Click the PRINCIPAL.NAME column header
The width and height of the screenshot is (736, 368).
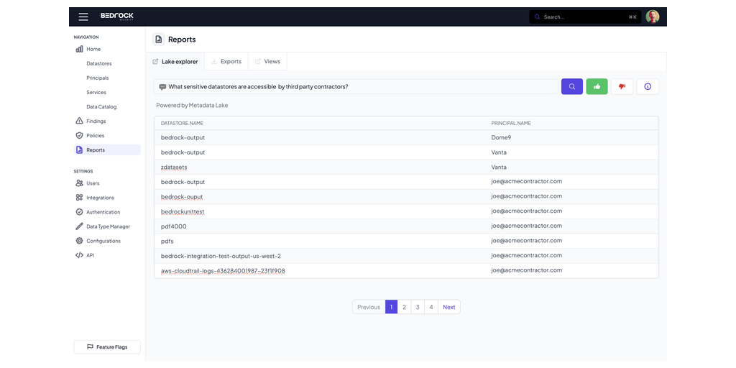[x=511, y=123]
